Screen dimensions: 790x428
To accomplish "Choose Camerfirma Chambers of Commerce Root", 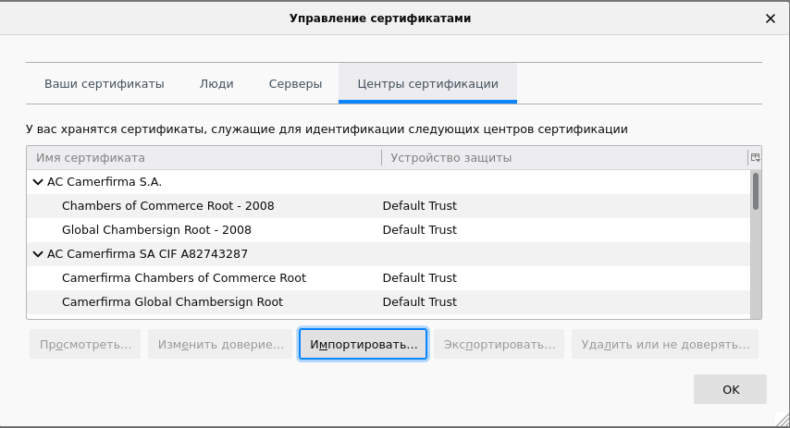I will (x=183, y=278).
